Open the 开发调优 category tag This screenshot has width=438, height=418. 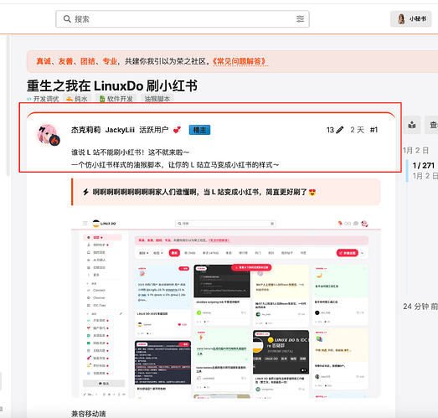click(x=43, y=99)
